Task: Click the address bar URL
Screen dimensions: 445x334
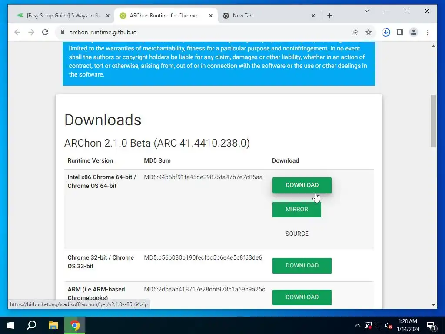Action: click(x=103, y=32)
